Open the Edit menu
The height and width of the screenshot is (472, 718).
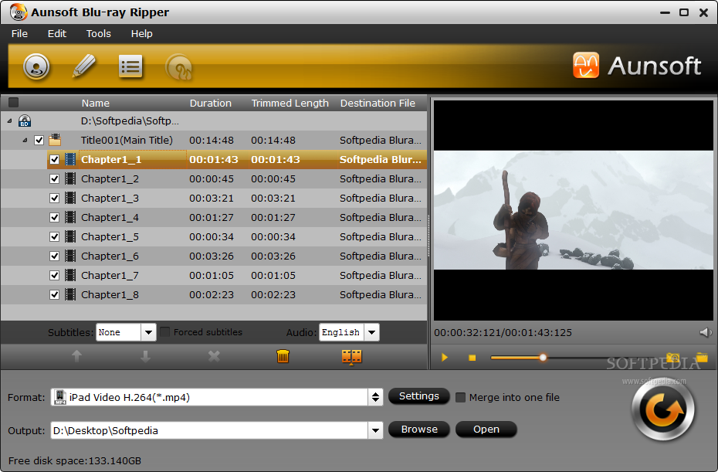(57, 33)
